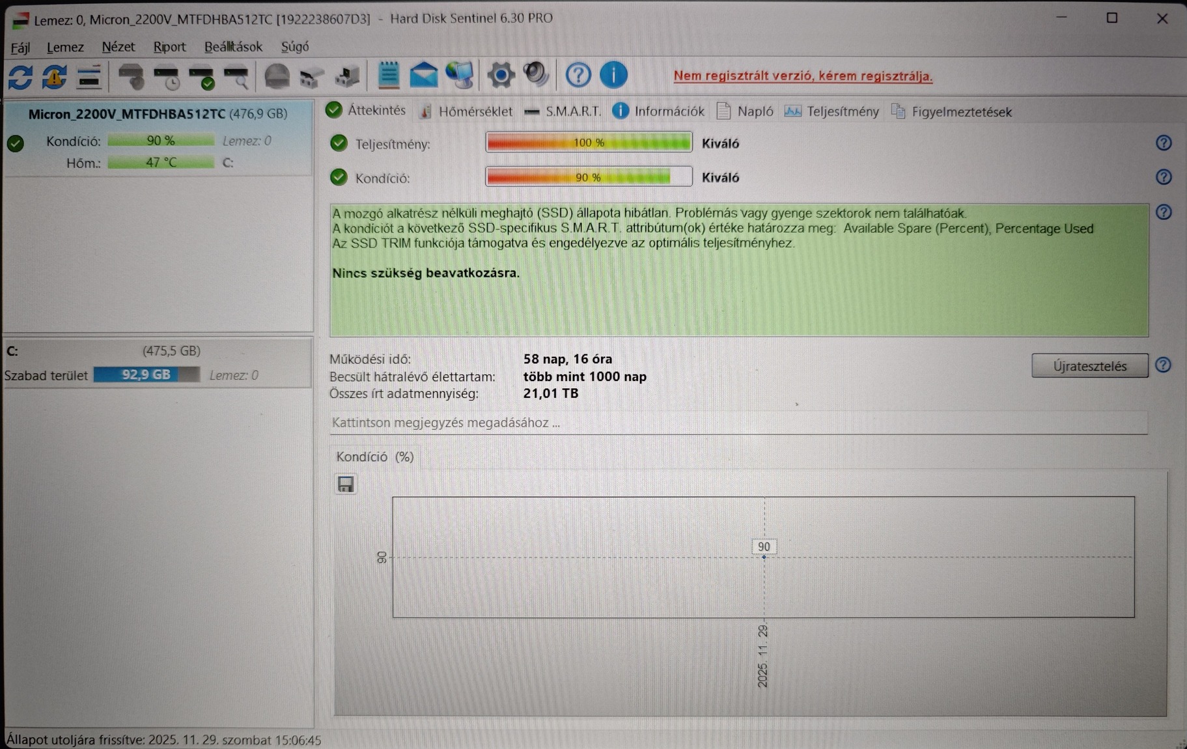The height and width of the screenshot is (749, 1187).
Task: Switch to the Hőmérséklet tab
Action: pos(466,111)
